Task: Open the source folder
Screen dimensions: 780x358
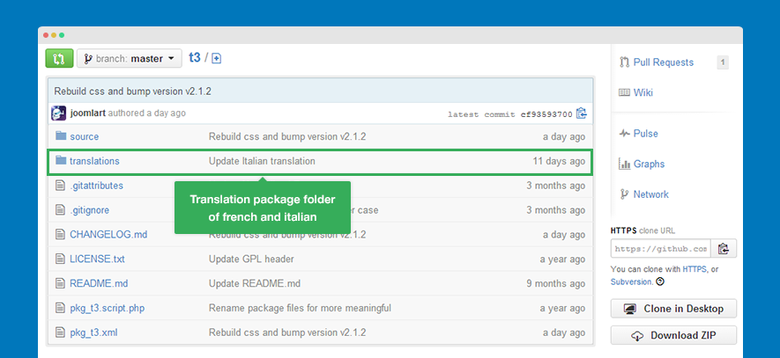Action: pyautogui.click(x=84, y=137)
